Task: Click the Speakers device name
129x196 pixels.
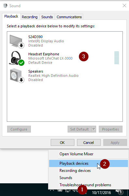Action: 36,71
